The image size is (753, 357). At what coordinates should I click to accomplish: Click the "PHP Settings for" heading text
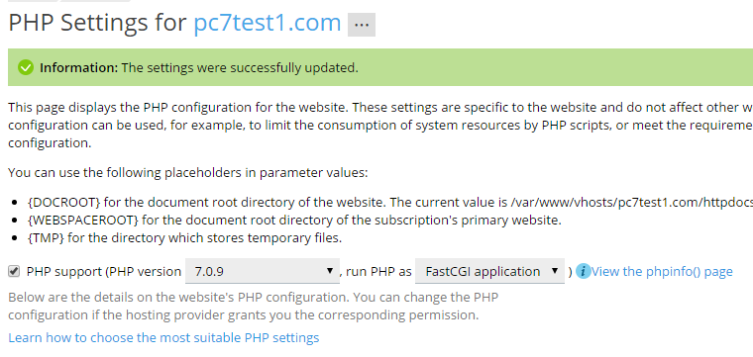[97, 23]
